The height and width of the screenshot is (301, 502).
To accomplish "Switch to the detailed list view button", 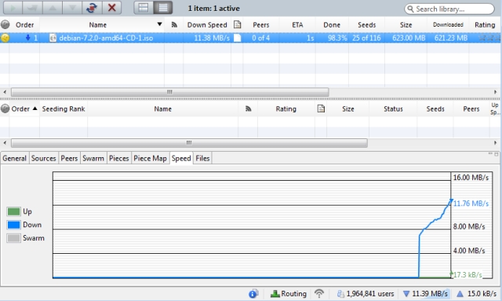I will (x=163, y=8).
